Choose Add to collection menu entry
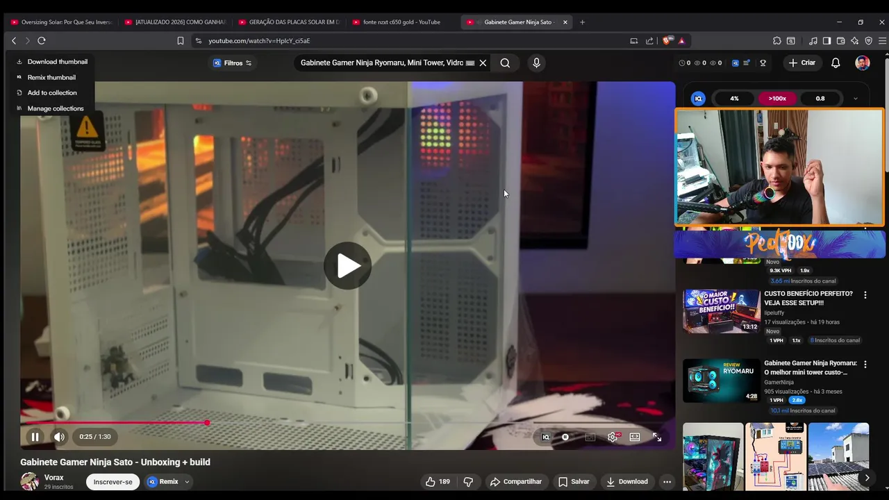The width and height of the screenshot is (889, 500). tap(47, 92)
